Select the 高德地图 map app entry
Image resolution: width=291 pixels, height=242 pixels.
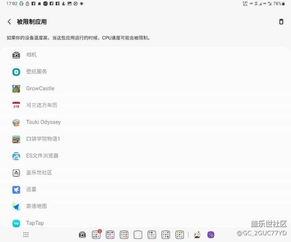[36, 206]
